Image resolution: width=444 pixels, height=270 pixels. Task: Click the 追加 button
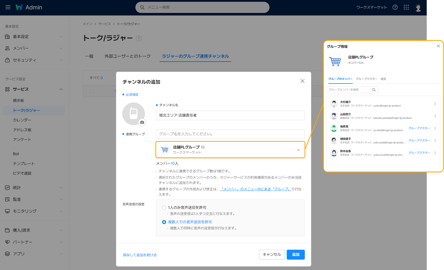coord(295,255)
